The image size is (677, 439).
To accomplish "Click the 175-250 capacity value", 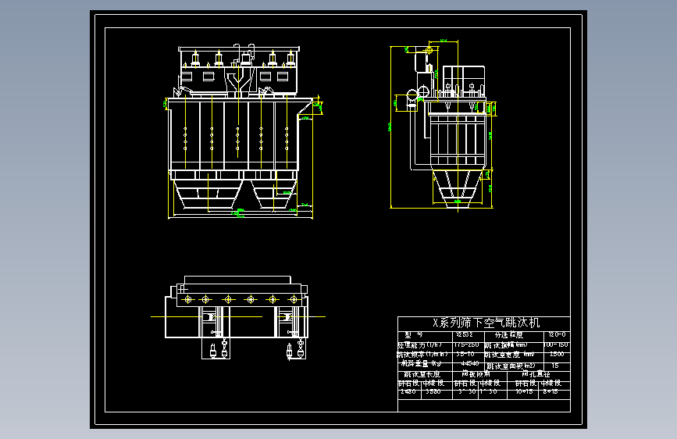I will 467,344.
